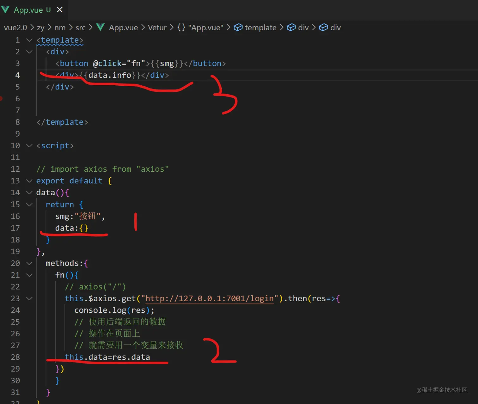Click the '</template>' closing tag
Screen dimensions: 478x404
[62, 122]
